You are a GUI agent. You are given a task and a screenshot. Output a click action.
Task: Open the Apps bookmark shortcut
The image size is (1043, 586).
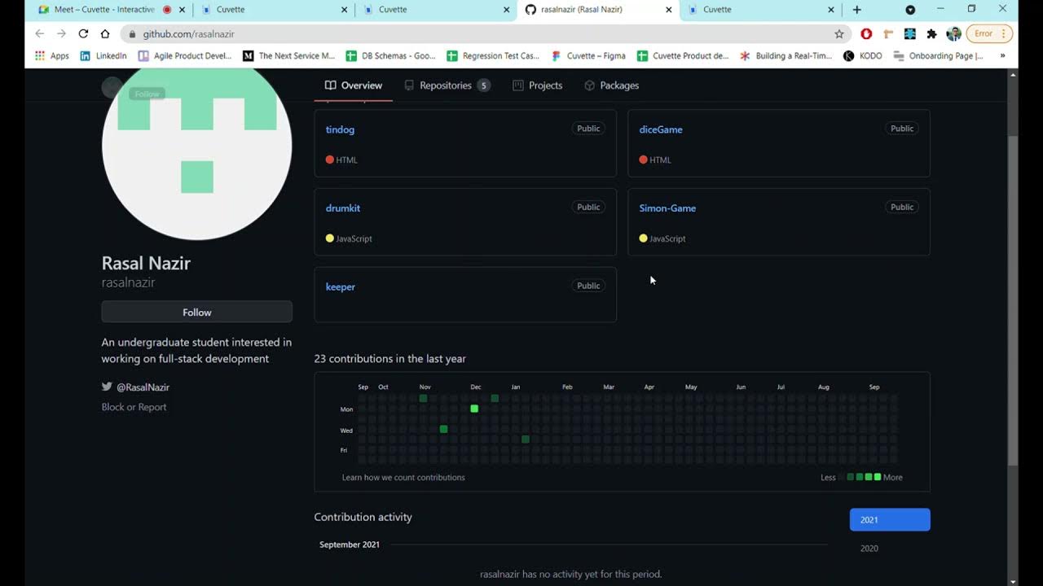(52, 56)
